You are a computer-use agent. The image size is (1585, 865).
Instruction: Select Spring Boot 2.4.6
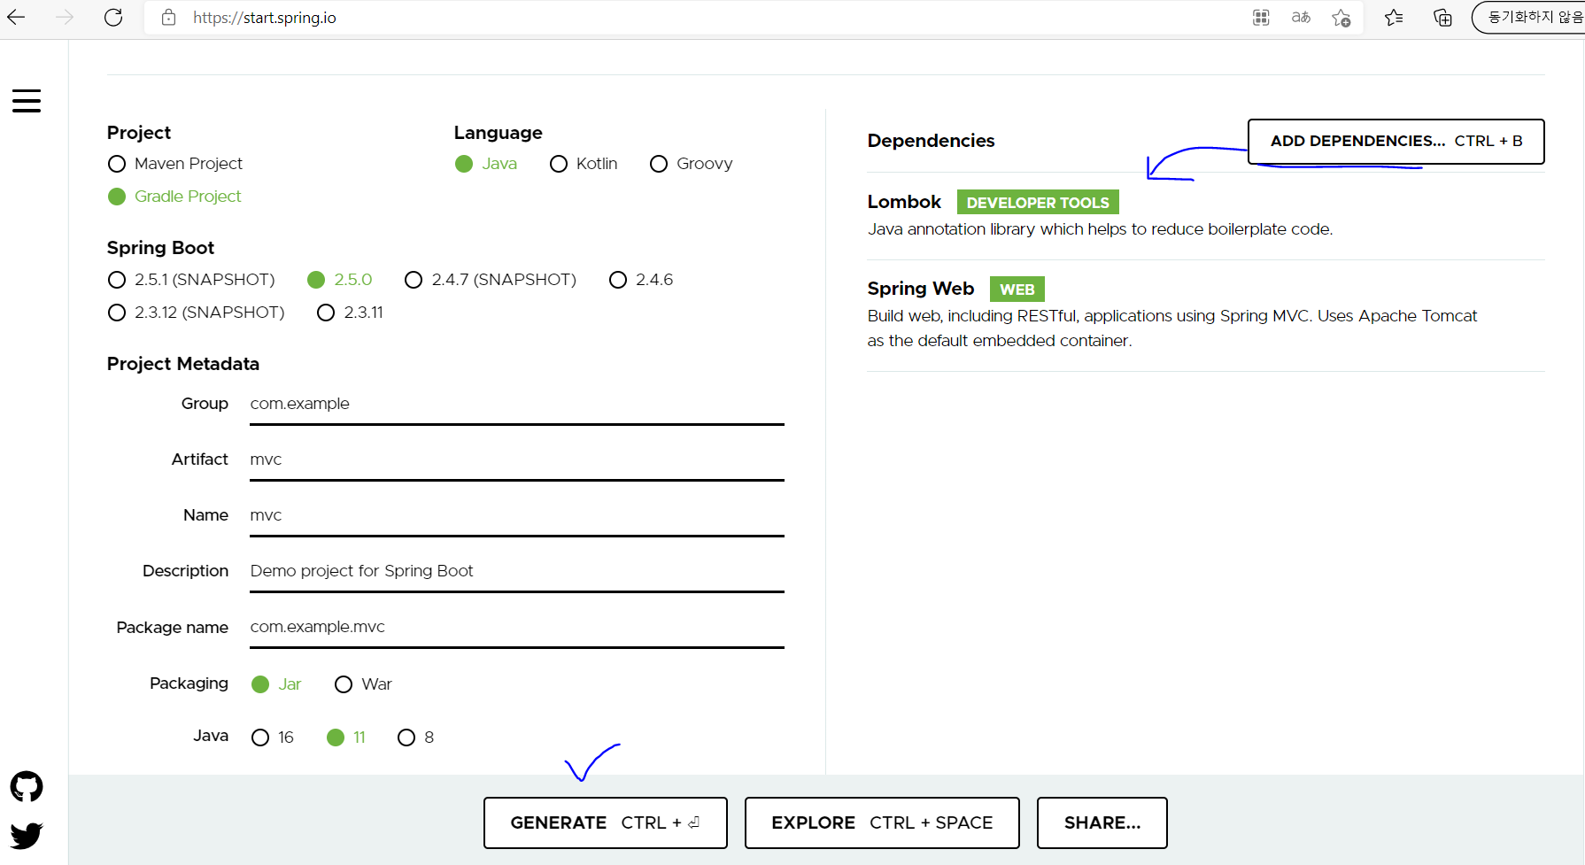coord(641,280)
